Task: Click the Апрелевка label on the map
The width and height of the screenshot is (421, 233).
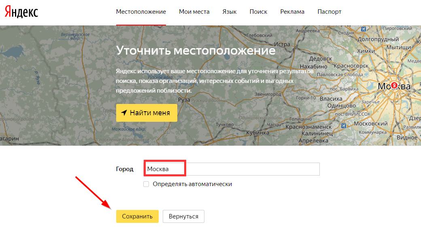Action: pyautogui.click(x=313, y=140)
